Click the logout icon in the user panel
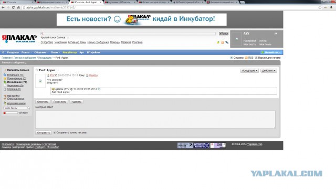 click(276, 34)
